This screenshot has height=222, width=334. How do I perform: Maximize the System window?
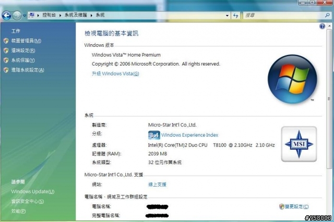pyautogui.click(x=312, y=3)
